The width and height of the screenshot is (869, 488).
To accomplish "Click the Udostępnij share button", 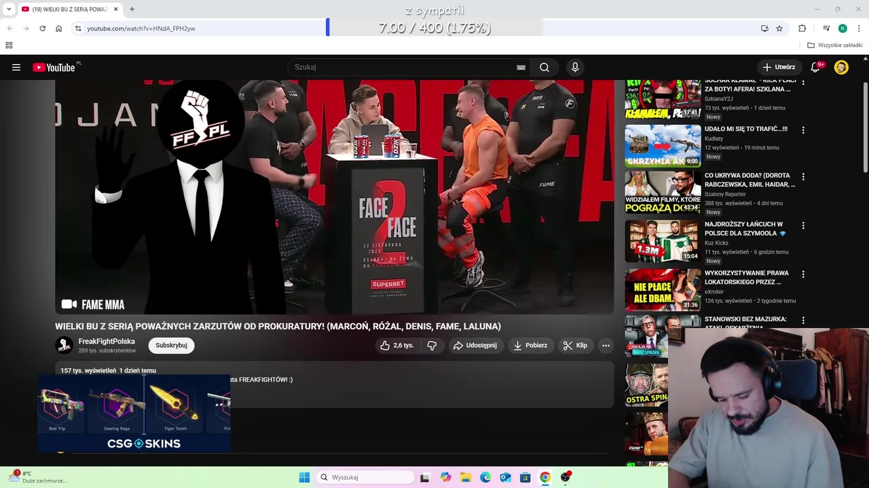I will coord(475,346).
